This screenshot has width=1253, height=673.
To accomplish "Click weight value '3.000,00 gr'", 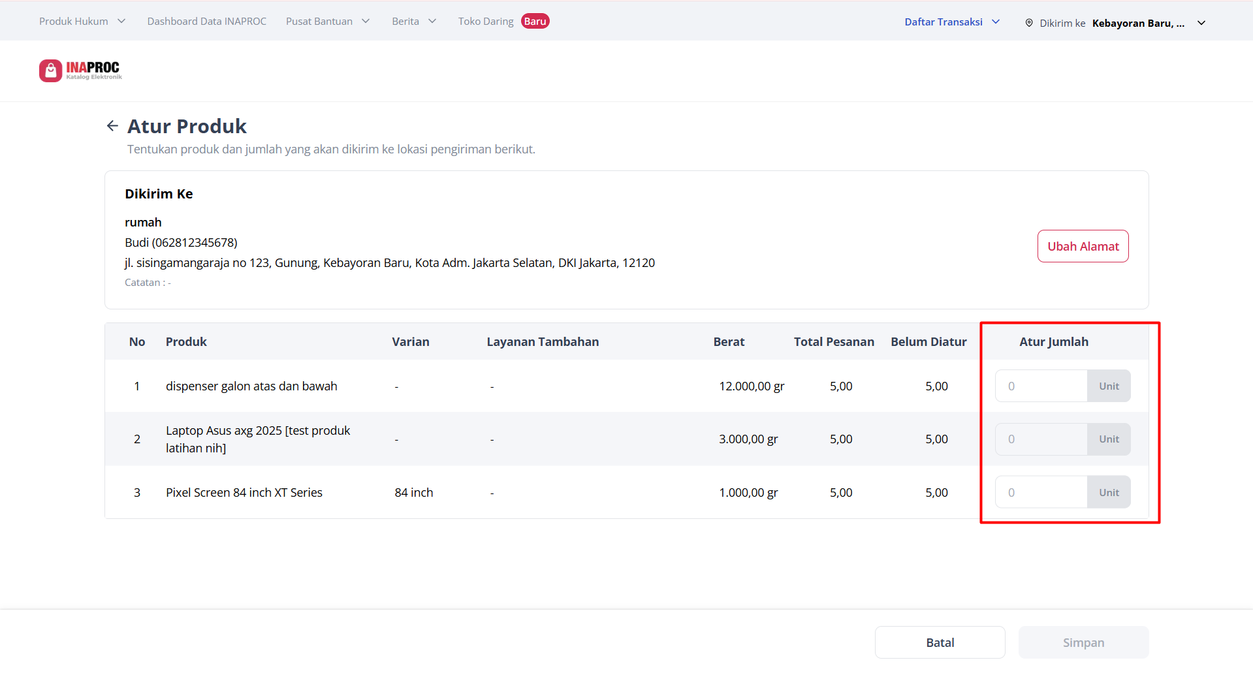I will (748, 439).
